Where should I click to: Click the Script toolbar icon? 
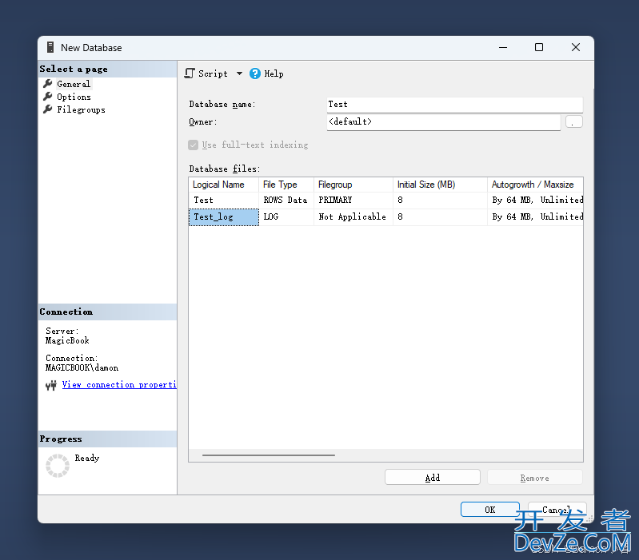click(x=190, y=73)
